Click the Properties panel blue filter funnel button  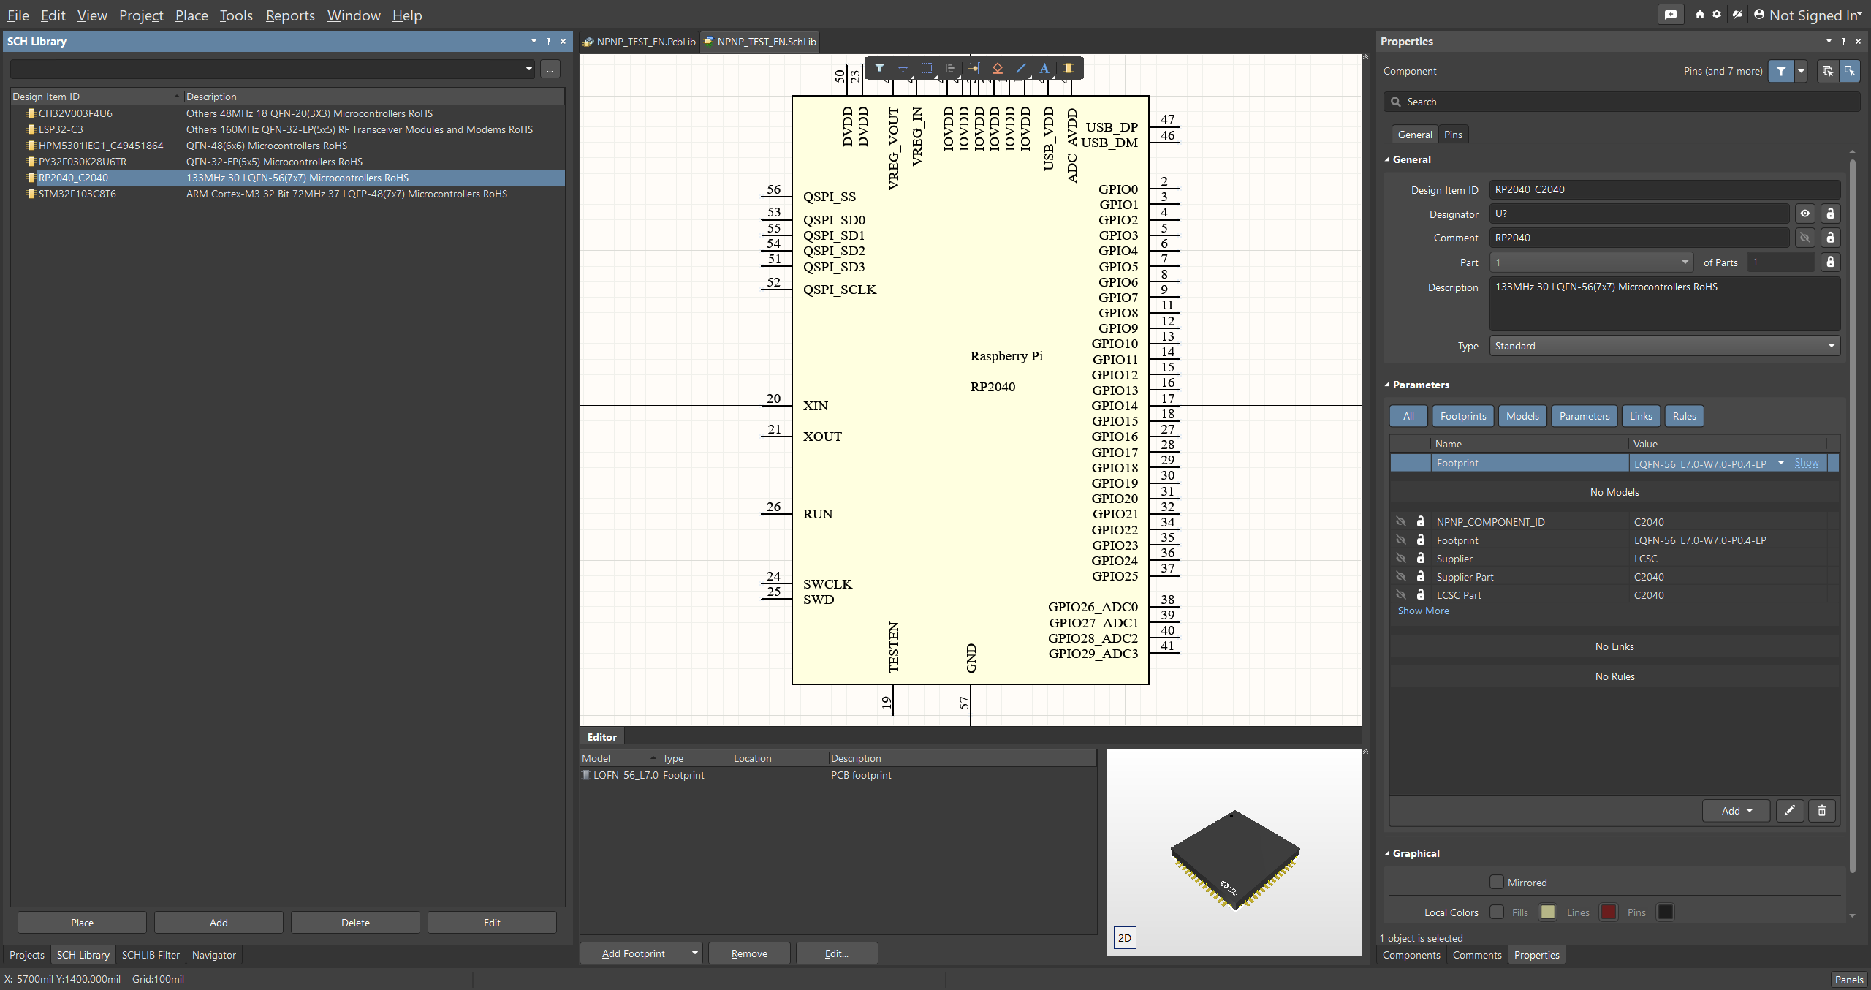pyautogui.click(x=1781, y=71)
